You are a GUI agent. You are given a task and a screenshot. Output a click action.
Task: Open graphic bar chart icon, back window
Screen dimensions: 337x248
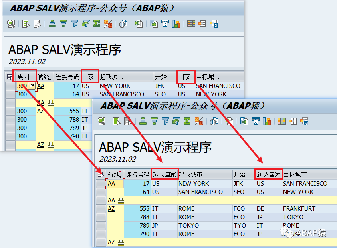pos(176,24)
